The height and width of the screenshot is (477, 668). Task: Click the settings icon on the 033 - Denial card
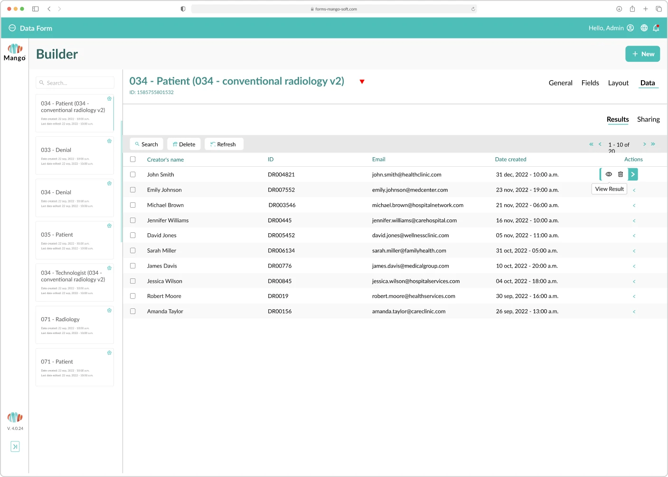[109, 141]
